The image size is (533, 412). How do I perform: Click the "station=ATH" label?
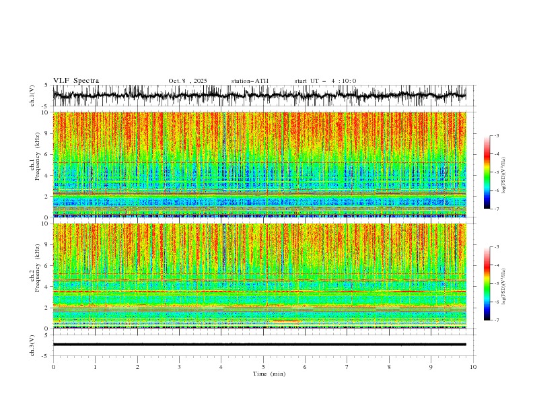tap(250, 81)
